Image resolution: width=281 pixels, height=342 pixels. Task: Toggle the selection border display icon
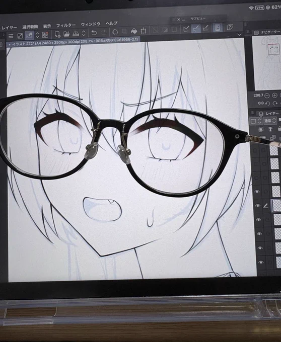coord(174,29)
